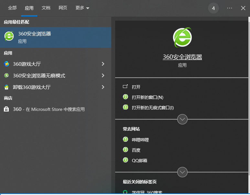The image size is (250, 195).
Task: Switch to the 网页 tab
Action: point(63,8)
